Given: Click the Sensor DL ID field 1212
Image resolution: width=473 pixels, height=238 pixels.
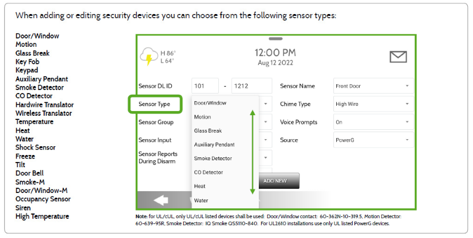Looking at the screenshot, I should (x=251, y=86).
